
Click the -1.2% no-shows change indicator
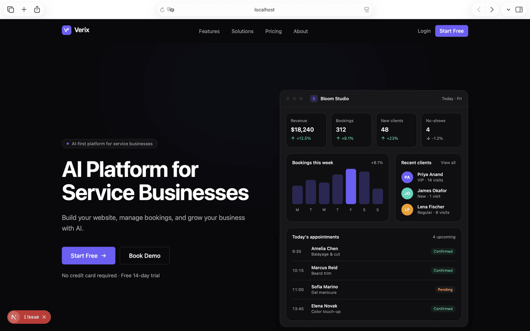pos(435,139)
